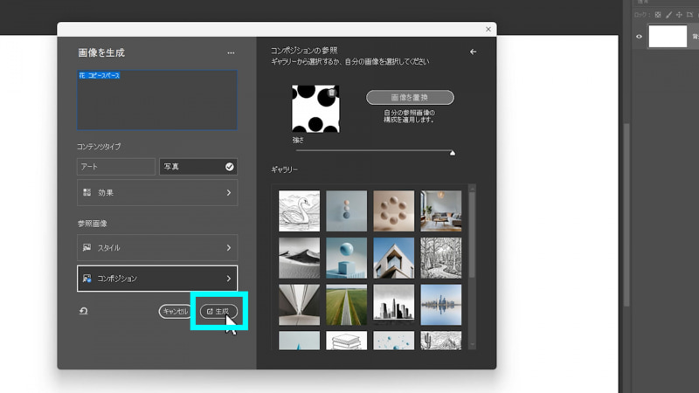Click the gallery vertical scrollbar

(x=472, y=234)
